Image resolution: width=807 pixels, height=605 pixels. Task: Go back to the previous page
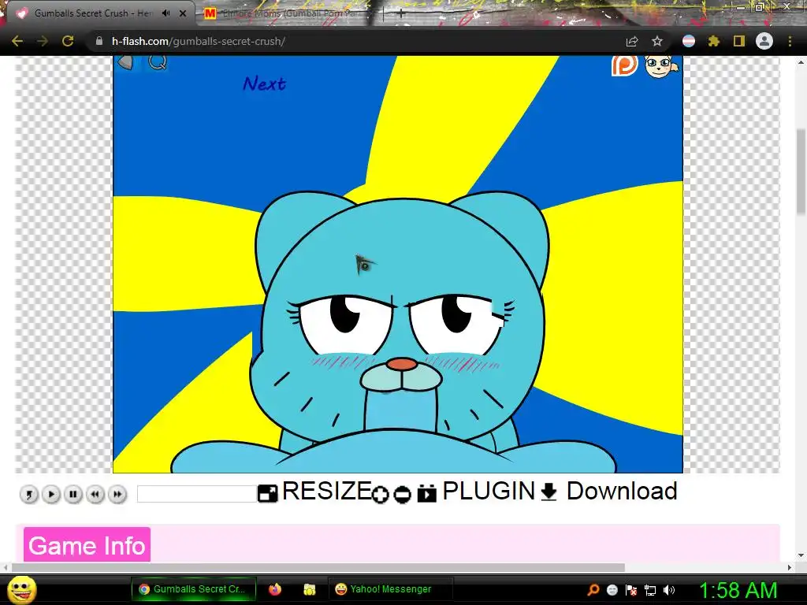tap(17, 41)
